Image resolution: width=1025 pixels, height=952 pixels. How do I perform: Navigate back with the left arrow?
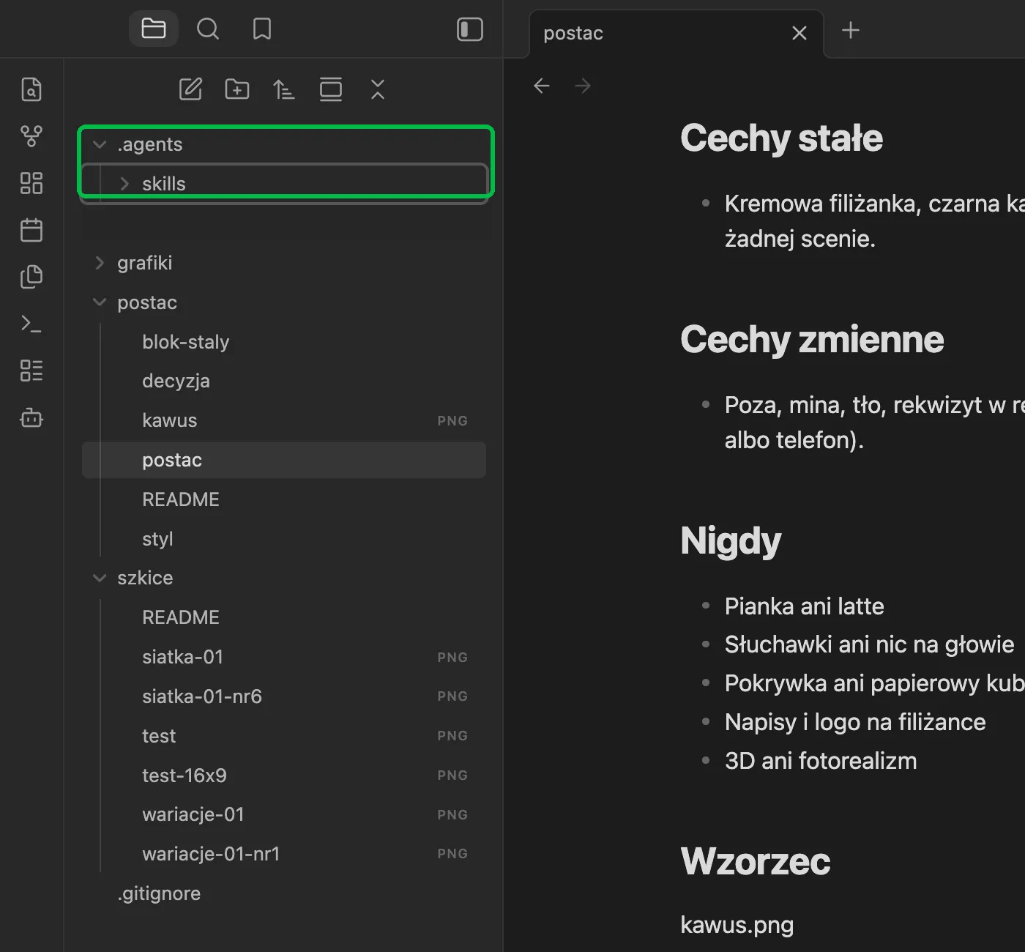[x=542, y=86]
